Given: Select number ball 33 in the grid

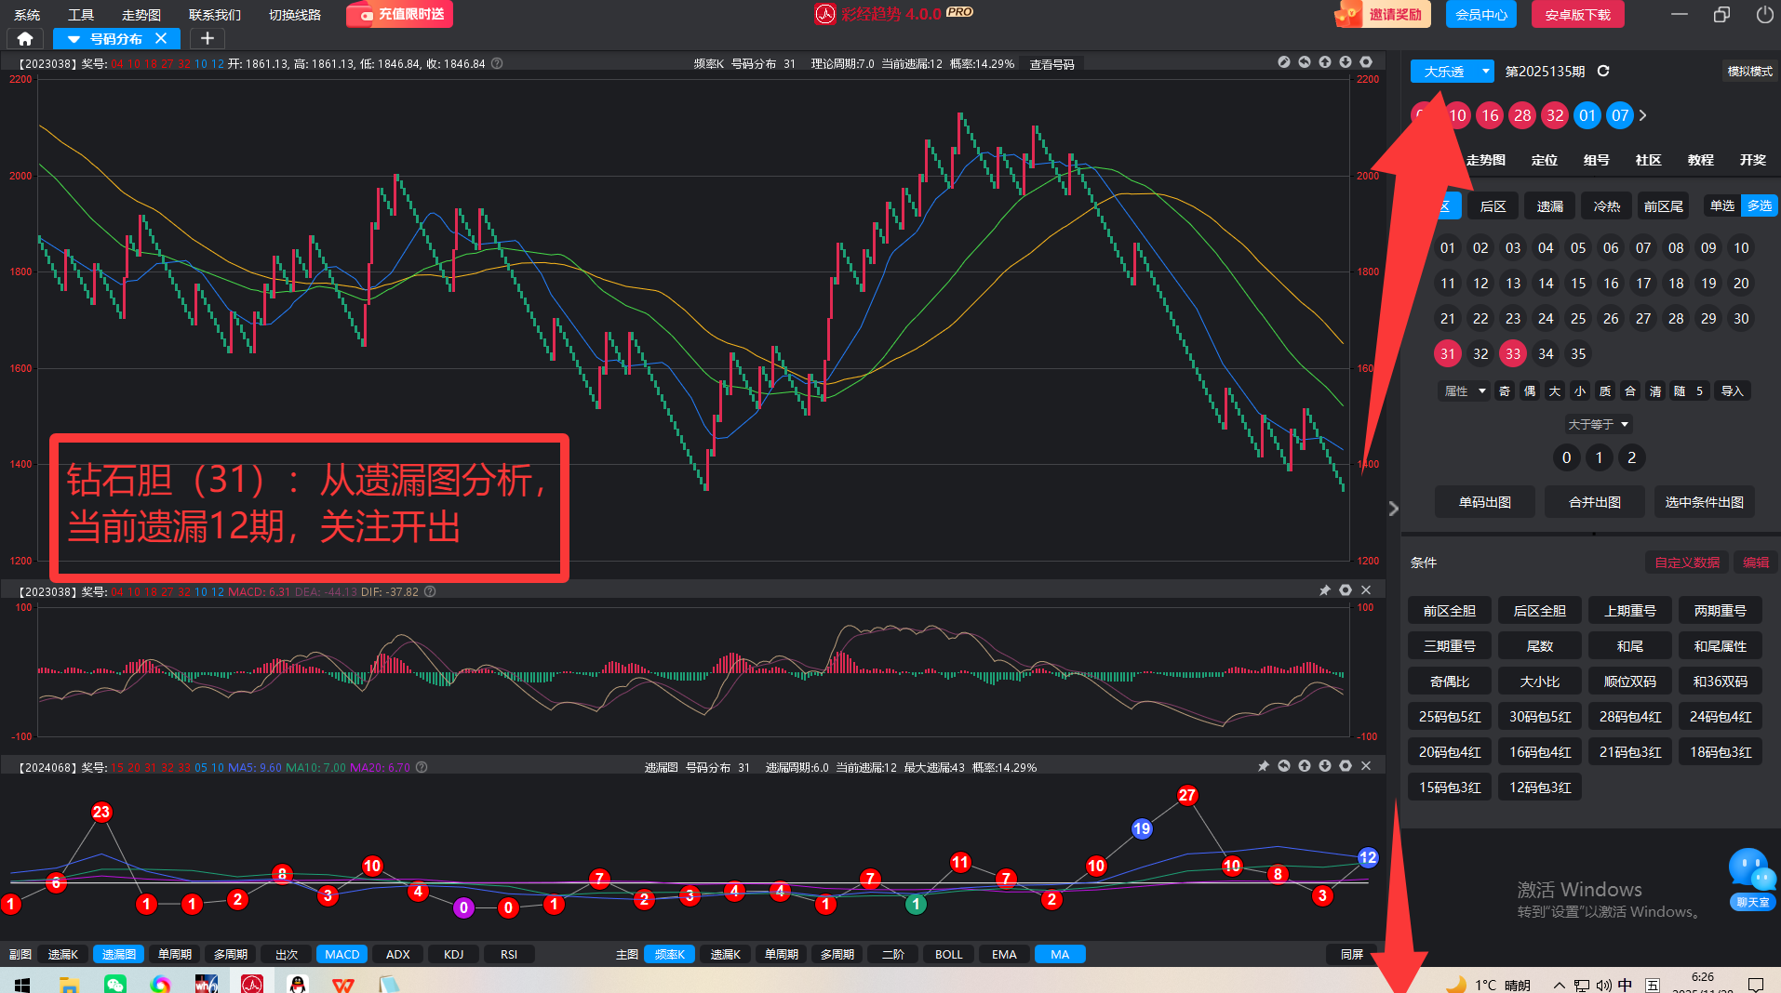Looking at the screenshot, I should click(x=1513, y=353).
